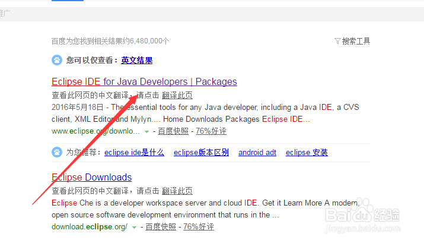Click result count text 百度为您找到相关结果约6,480,000个
Image resolution: width=424 pixels, height=243 pixels.
coord(110,41)
